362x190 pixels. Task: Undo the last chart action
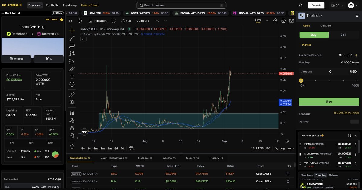tap(157, 21)
